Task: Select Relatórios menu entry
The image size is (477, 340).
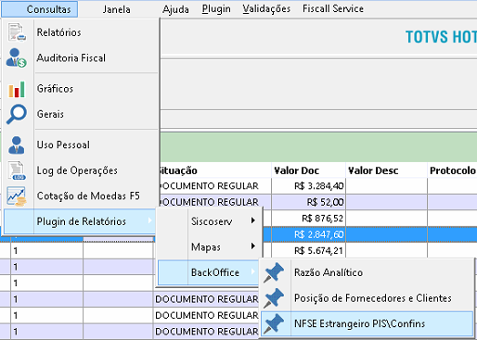Action: click(81, 32)
